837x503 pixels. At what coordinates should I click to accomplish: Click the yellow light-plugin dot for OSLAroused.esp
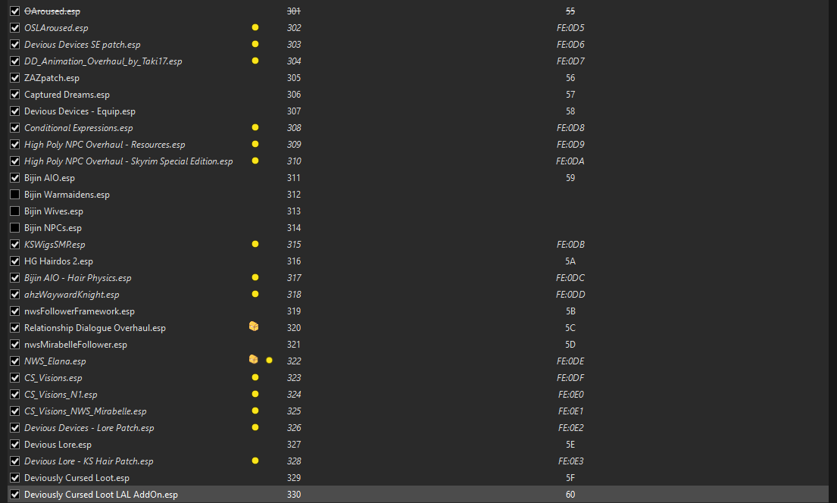pyautogui.click(x=255, y=27)
